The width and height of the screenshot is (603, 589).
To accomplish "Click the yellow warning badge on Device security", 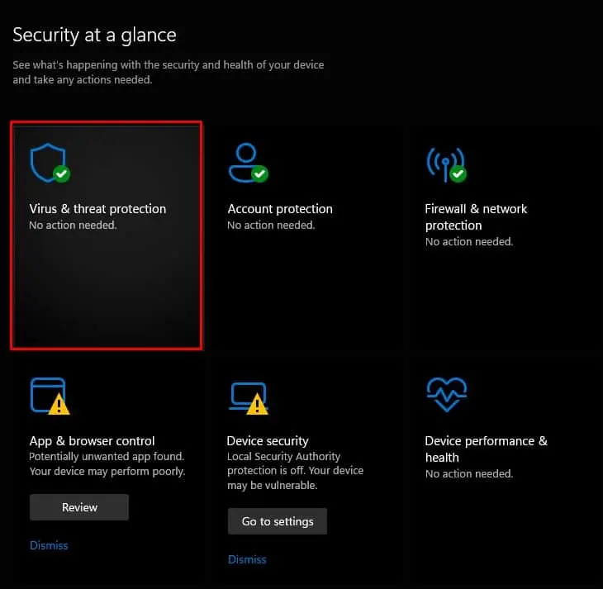I will coord(258,404).
